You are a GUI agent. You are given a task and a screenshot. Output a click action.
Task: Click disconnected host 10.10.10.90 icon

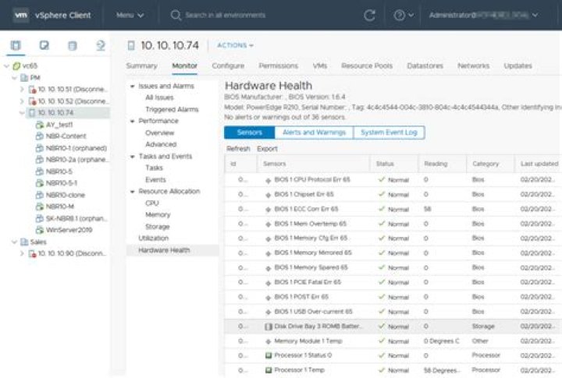click(32, 253)
